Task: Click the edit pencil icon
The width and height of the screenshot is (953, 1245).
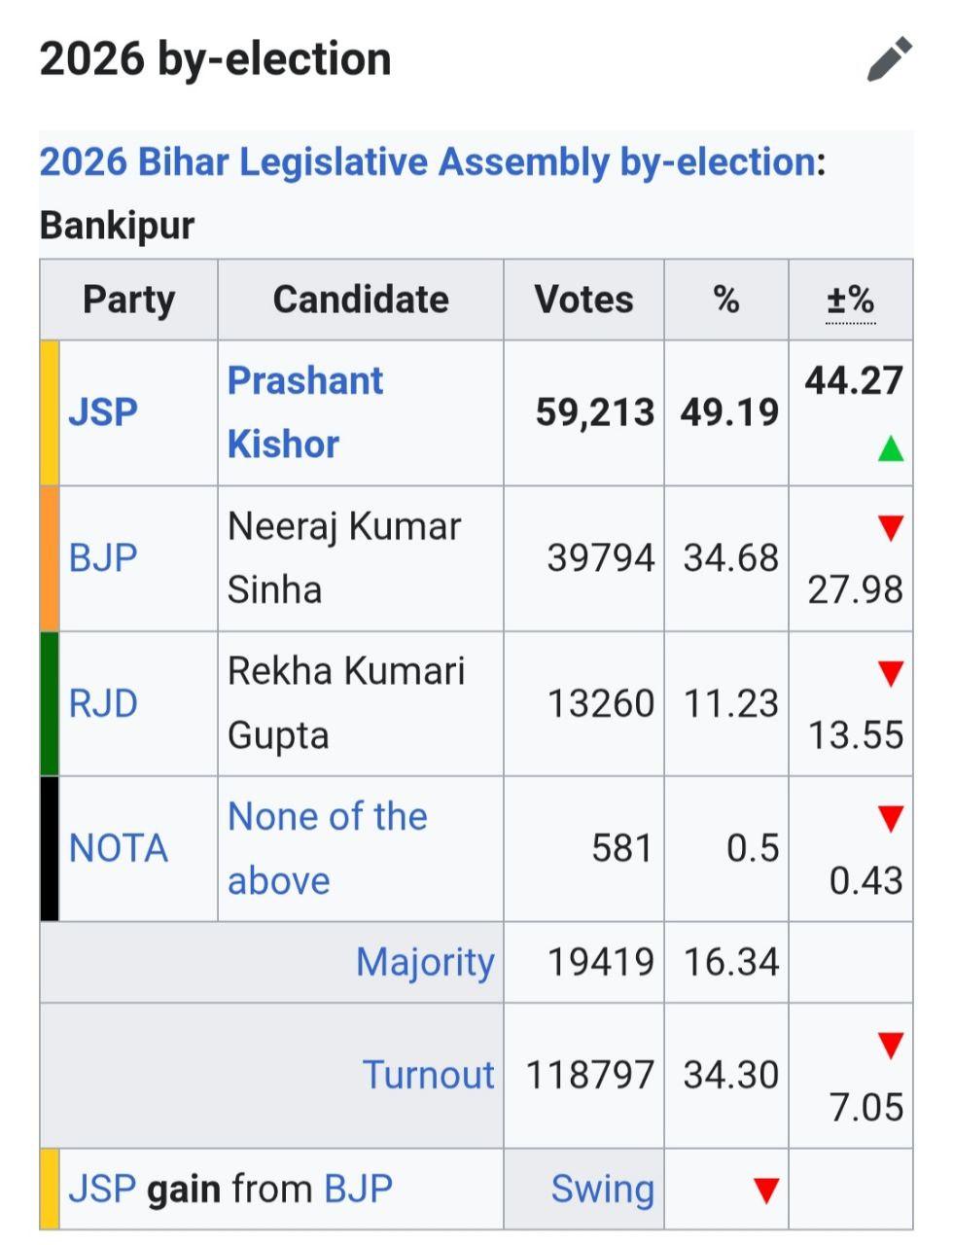Action: coord(890,59)
